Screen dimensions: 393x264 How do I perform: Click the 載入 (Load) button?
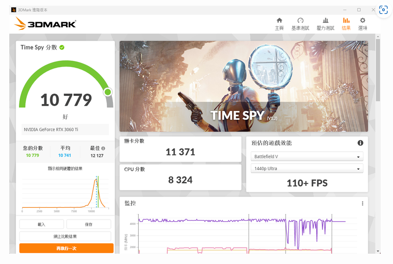pos(42,224)
